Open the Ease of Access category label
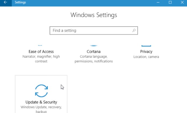 pyautogui.click(x=41, y=51)
